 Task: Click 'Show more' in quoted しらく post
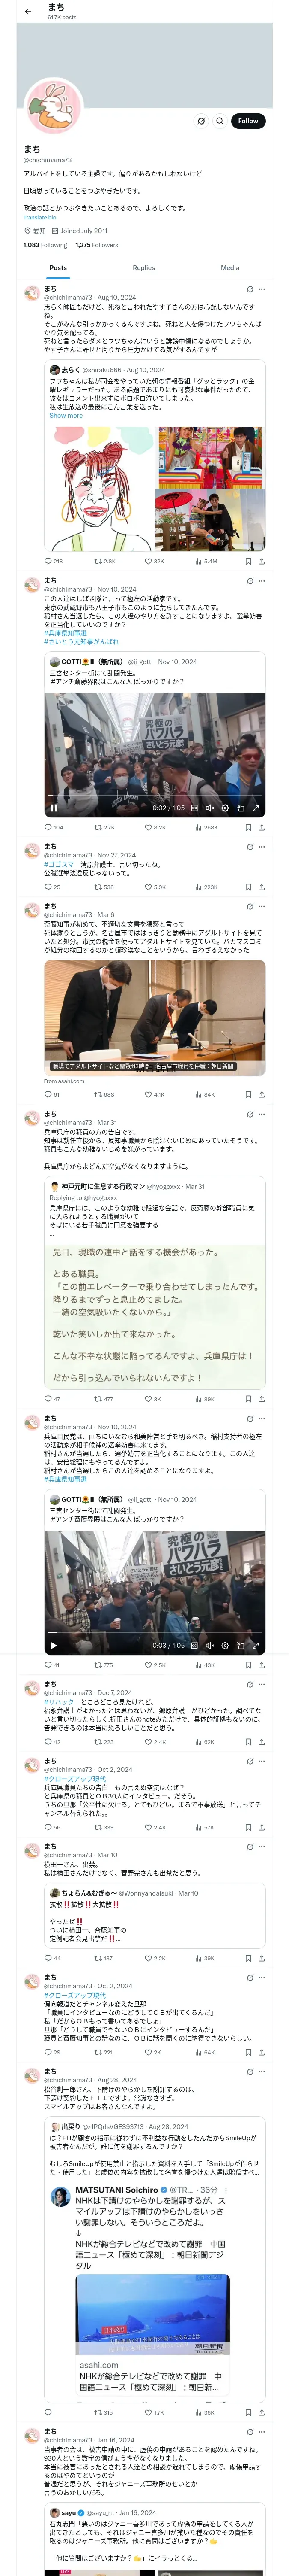(x=66, y=416)
